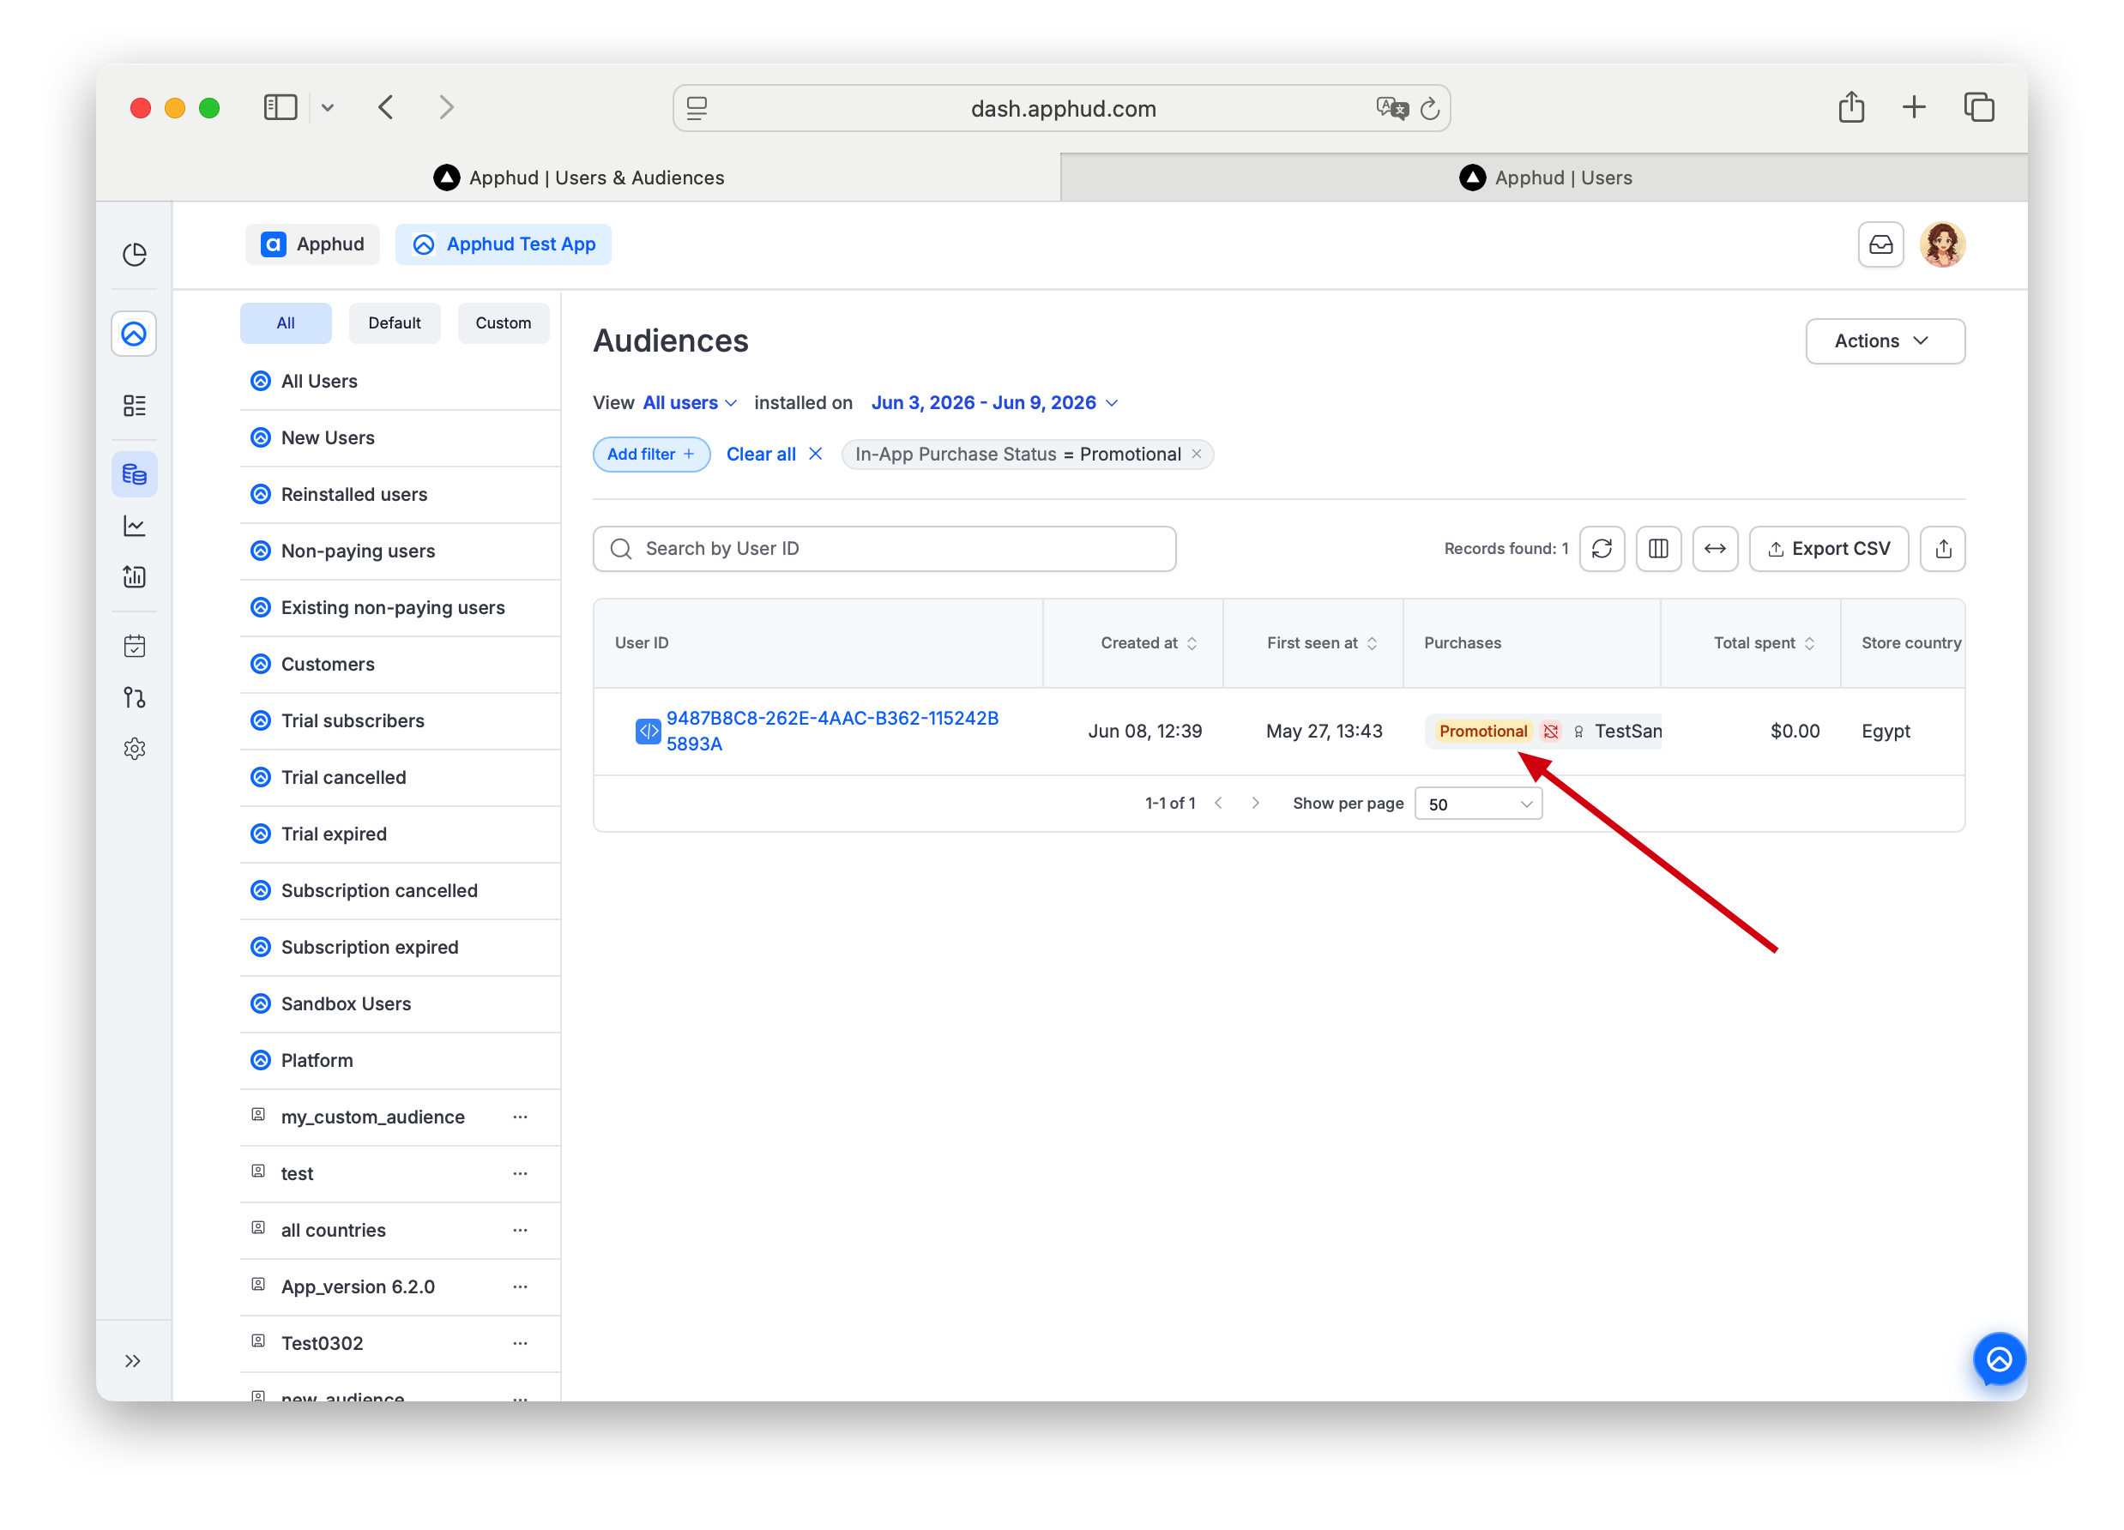Focus the Search by User ID field
Image resolution: width=2124 pixels, height=1530 pixels.
tap(884, 549)
